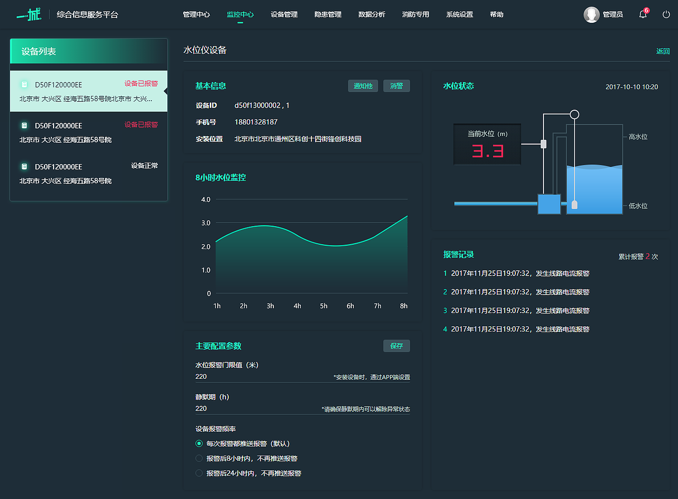Choose 报警后24小时内，不再推送报警
The width and height of the screenshot is (678, 499).
(199, 473)
